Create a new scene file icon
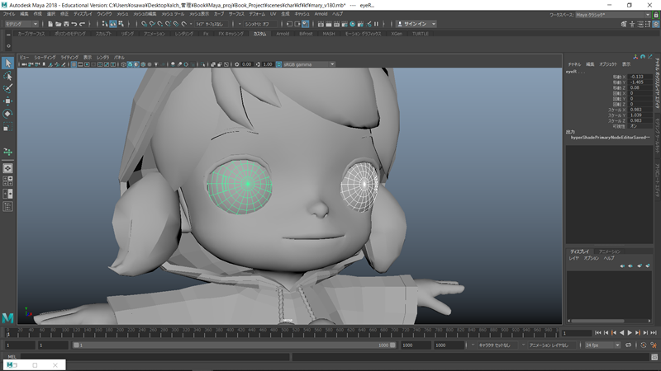 tap(50, 24)
